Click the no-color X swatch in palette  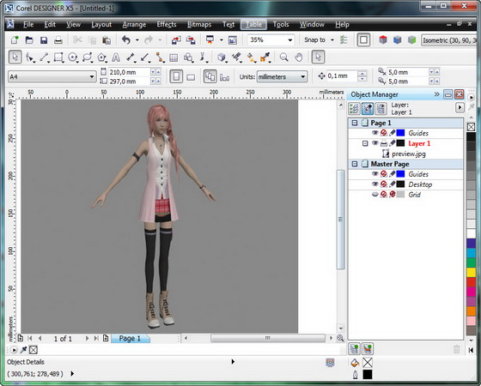point(471,127)
